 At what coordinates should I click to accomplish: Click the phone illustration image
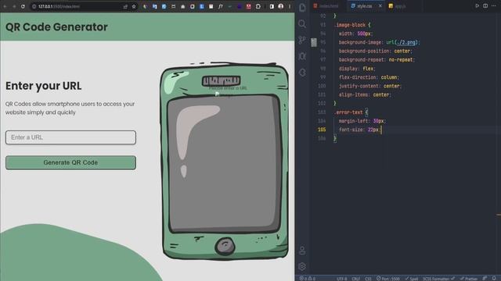tap(225, 161)
